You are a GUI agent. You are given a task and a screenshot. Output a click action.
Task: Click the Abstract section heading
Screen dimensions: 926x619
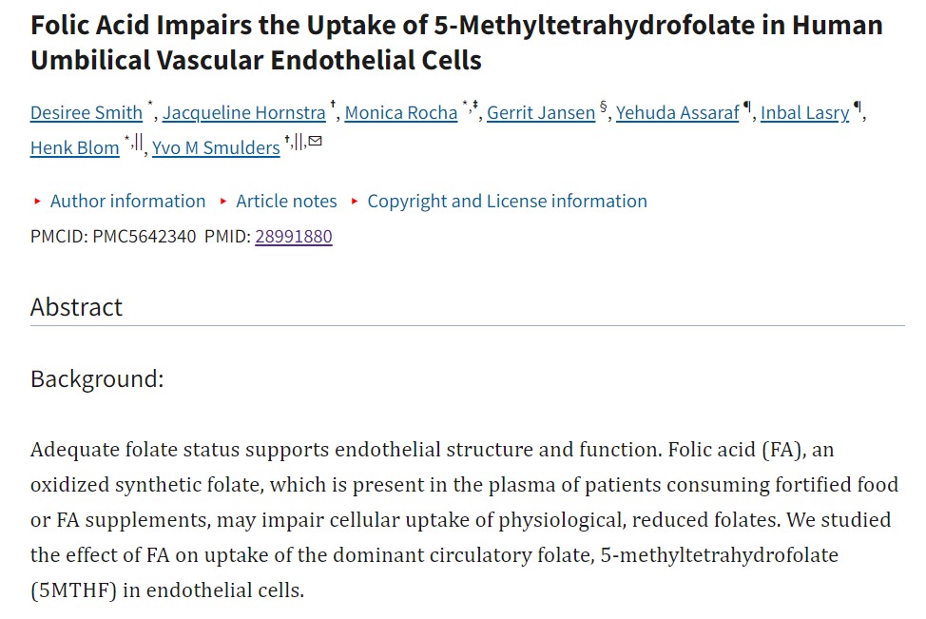pyautogui.click(x=77, y=307)
